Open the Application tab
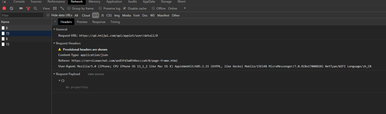 (114, 2)
